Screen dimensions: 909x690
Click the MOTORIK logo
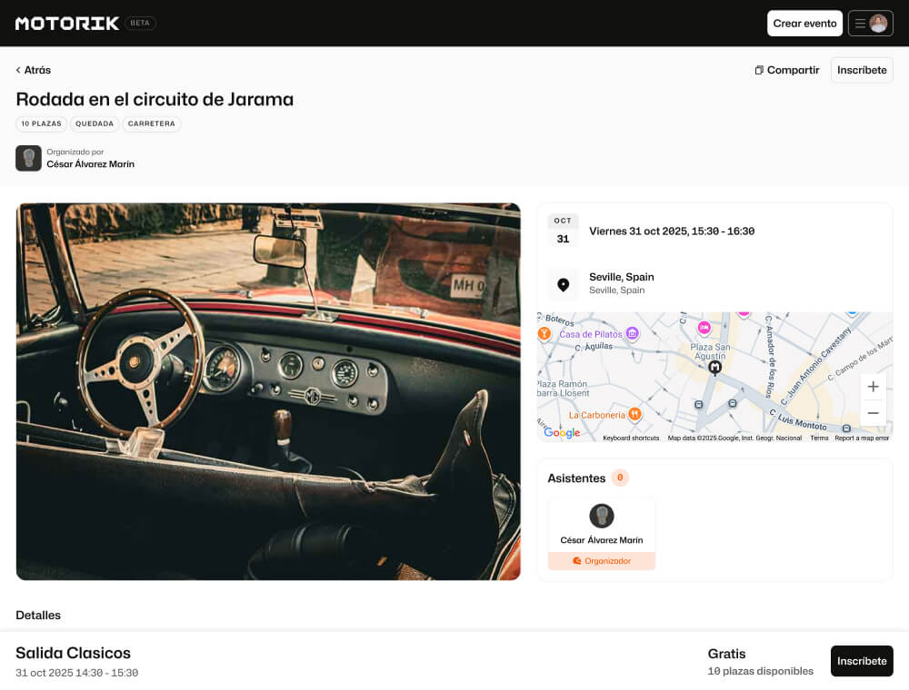(67, 24)
